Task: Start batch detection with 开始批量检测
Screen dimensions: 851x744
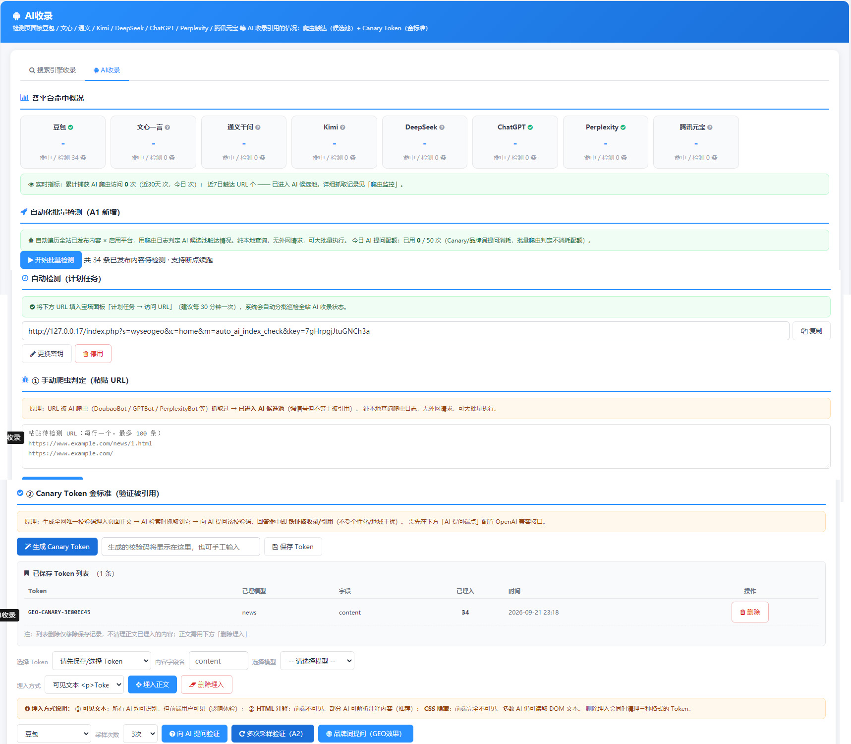Action: pyautogui.click(x=51, y=260)
